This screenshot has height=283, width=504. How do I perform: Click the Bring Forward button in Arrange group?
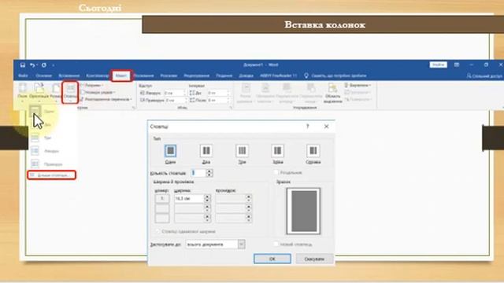coord(287,93)
